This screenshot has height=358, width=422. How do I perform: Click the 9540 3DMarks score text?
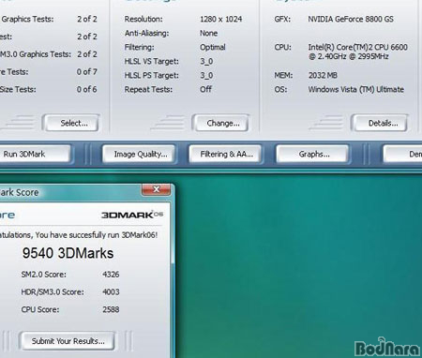click(68, 253)
